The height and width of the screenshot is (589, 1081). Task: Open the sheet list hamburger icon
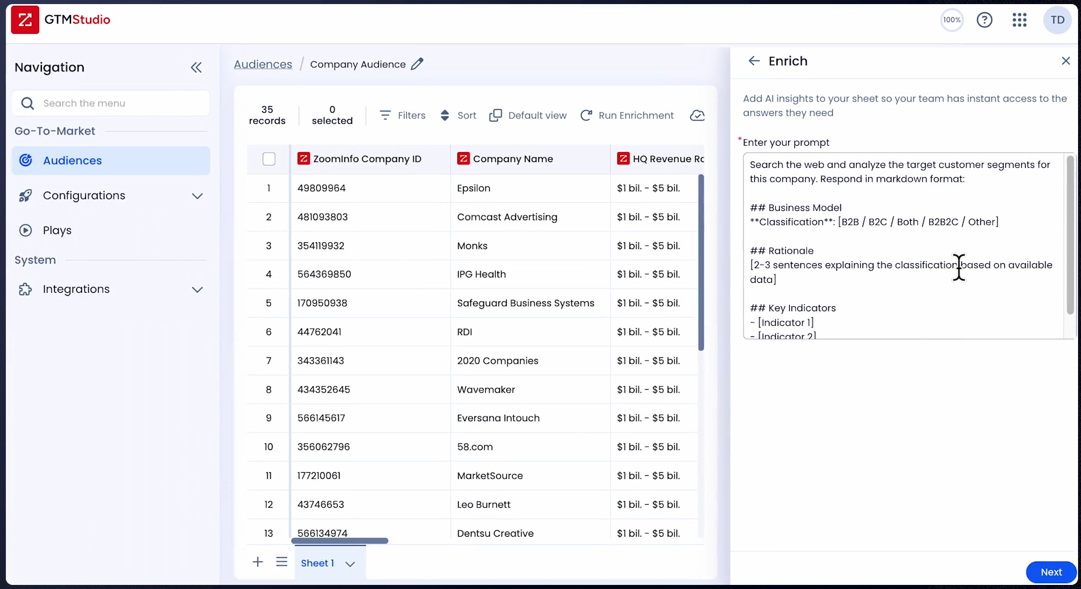(x=282, y=562)
